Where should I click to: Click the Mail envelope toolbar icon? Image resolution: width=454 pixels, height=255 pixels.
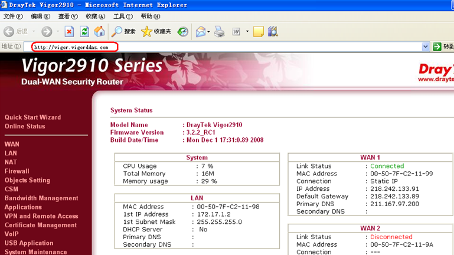click(x=201, y=32)
